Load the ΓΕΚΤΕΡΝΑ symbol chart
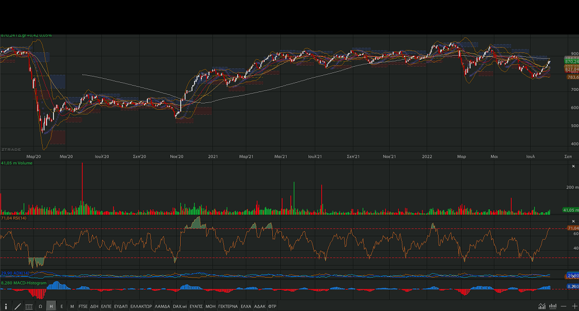This screenshot has height=311, width=579. pos(228,306)
